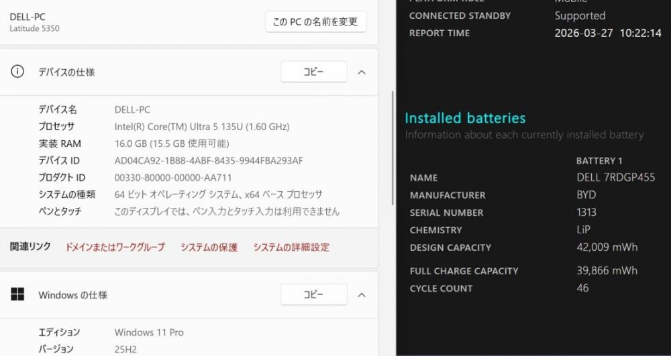671x356 pixels.
Task: Click the settings pane vertical scrollbar
Action: coord(393,147)
